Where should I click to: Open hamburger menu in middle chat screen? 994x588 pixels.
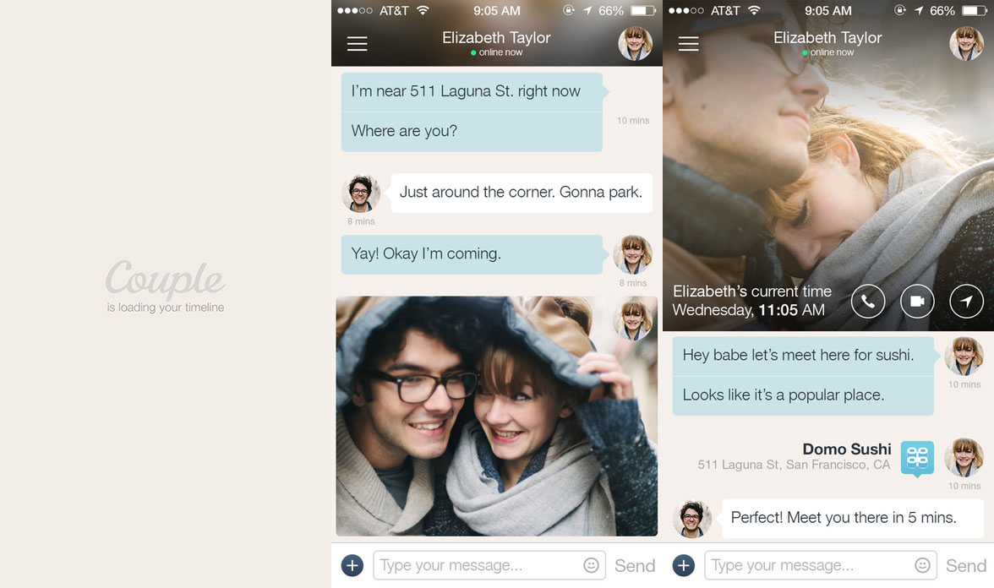(357, 44)
